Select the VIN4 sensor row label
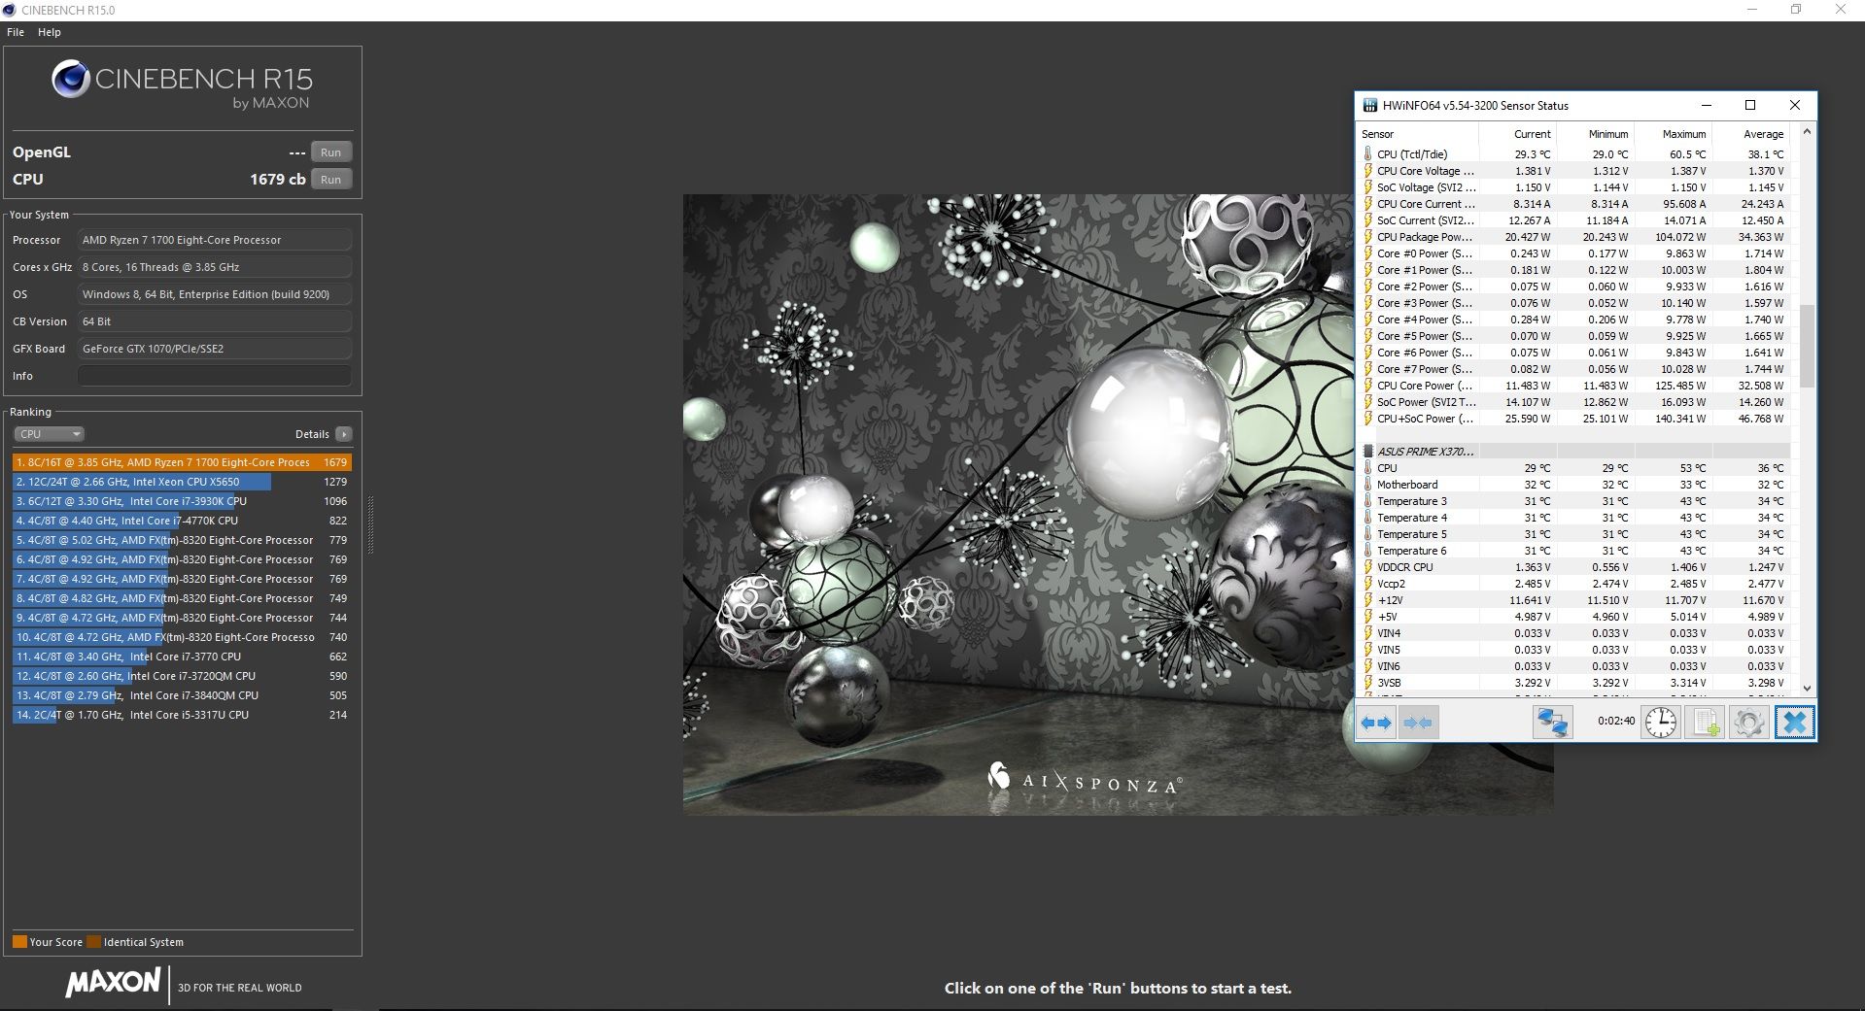The height and width of the screenshot is (1011, 1865). 1389,633
